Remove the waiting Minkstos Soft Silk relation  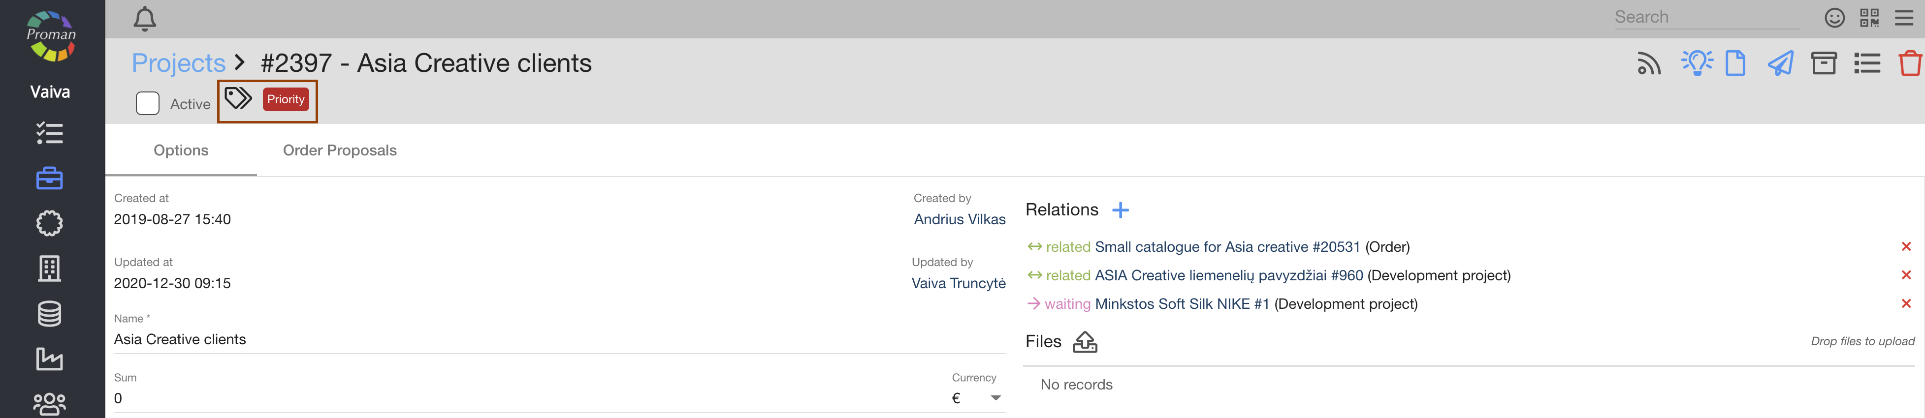[x=1906, y=304]
